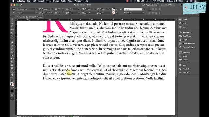Select the Gap tool

click(x=12, y=30)
